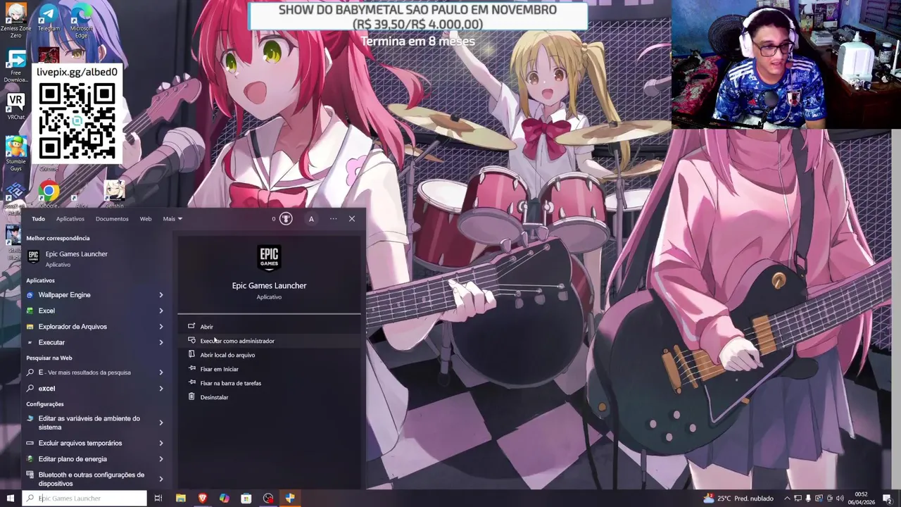Open Executar from results list
Screen dimensions: 901x507
[89, 342]
